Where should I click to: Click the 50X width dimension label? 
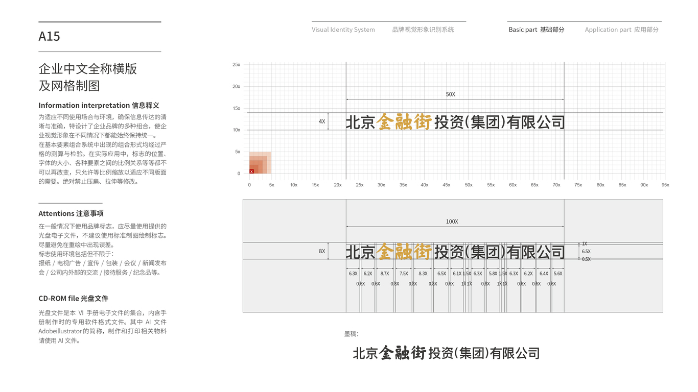[x=450, y=94]
